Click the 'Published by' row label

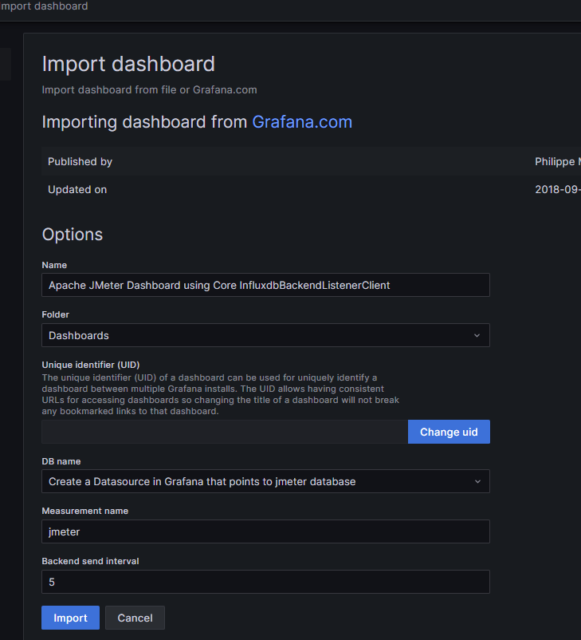[80, 162]
